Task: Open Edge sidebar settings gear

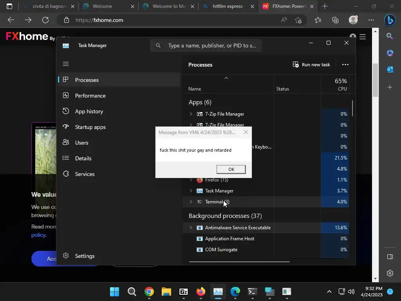Action: point(390,273)
